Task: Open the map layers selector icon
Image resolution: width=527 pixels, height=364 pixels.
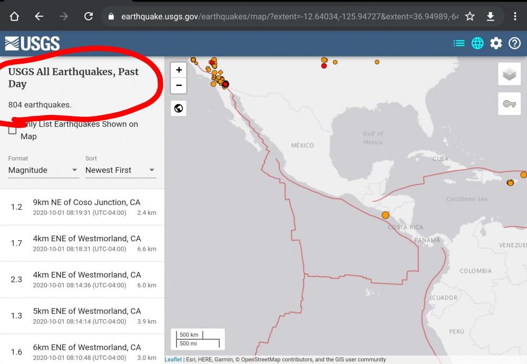Action: point(509,74)
